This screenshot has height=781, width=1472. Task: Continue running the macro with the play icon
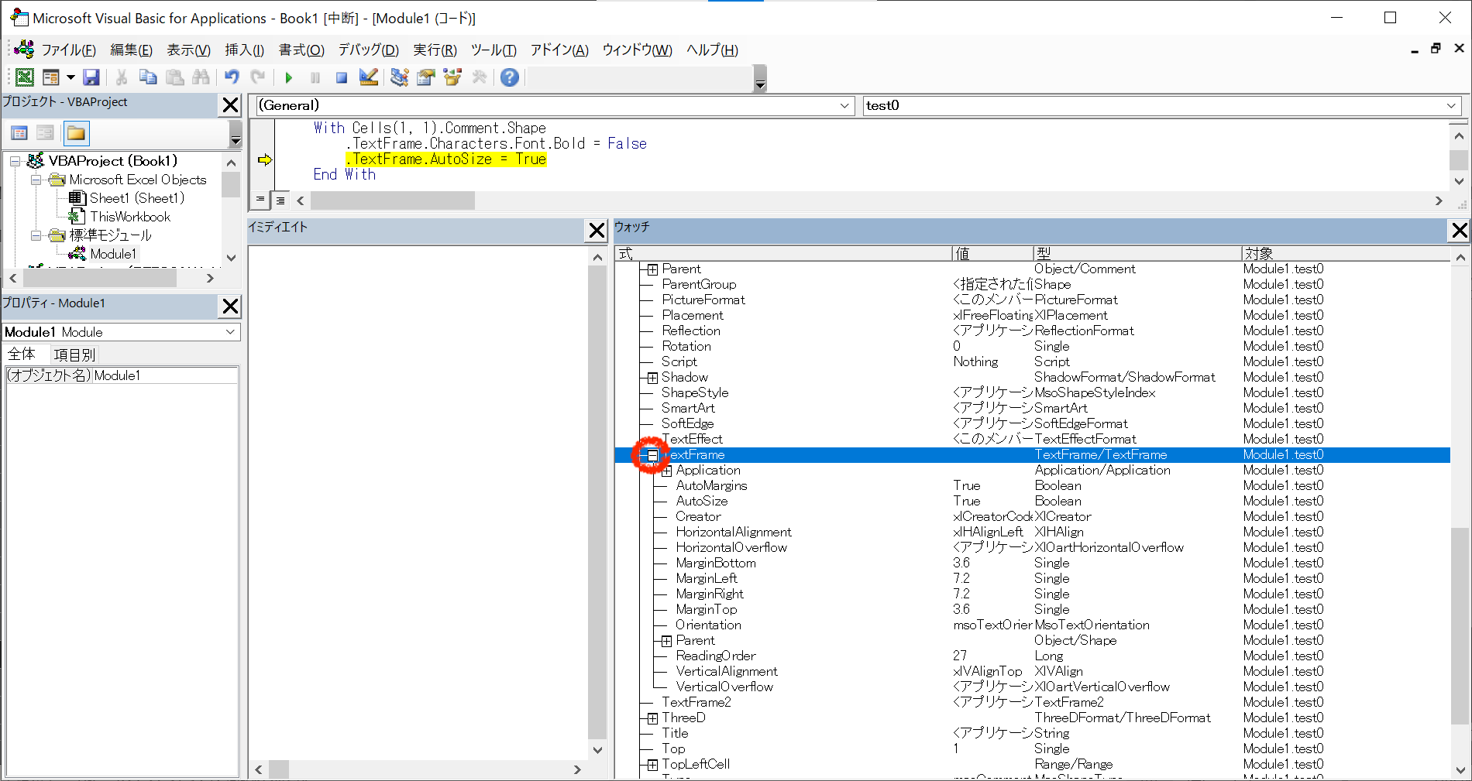289,77
